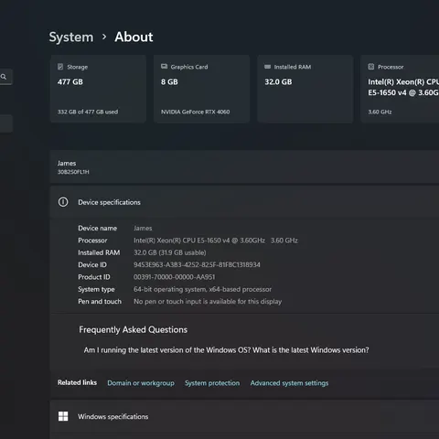Collapse the Device specifications section
Image resolution: width=439 pixels, height=439 pixels.
[244, 202]
